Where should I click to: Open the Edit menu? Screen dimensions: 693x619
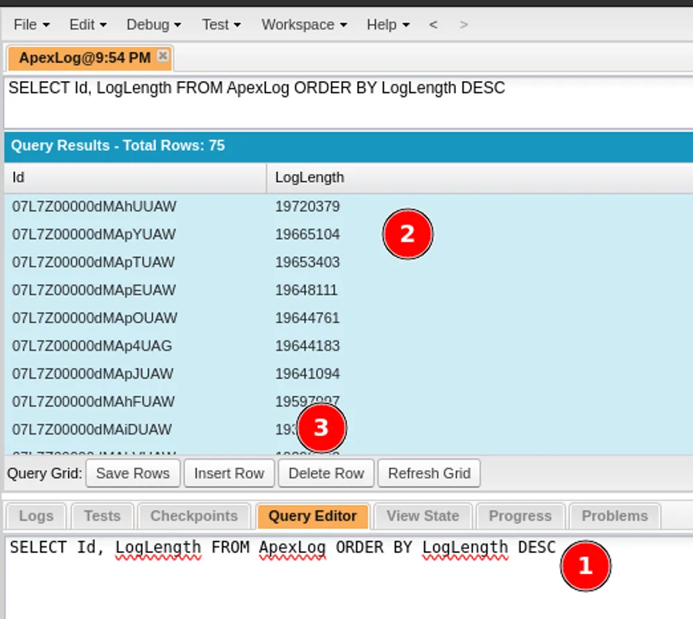(x=88, y=25)
